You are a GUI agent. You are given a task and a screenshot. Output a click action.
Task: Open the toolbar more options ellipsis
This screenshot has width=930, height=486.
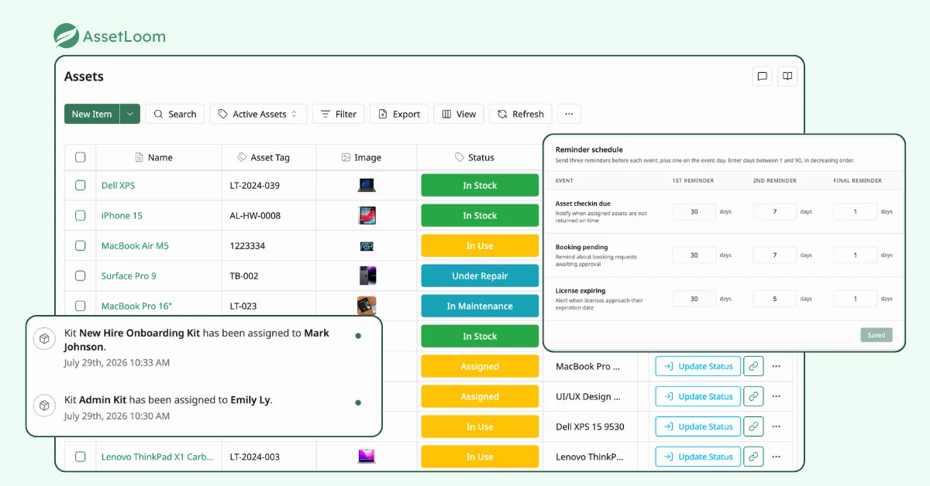click(569, 114)
